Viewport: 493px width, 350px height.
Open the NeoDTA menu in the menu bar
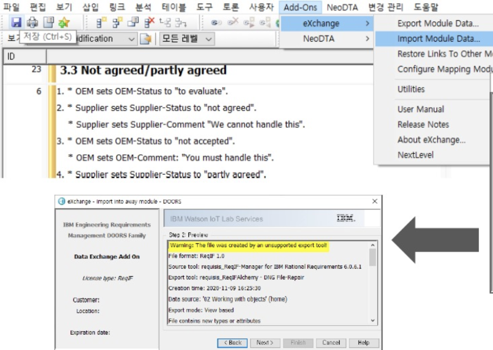pos(342,7)
